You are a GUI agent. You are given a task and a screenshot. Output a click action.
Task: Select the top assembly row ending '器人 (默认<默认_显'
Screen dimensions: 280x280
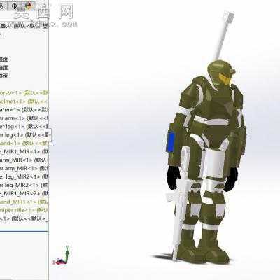click(24, 26)
